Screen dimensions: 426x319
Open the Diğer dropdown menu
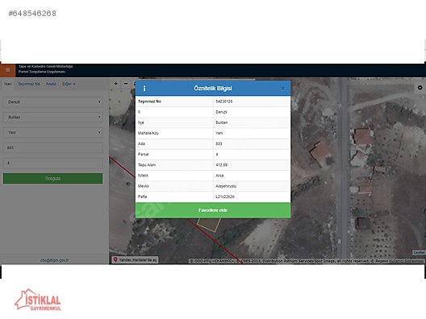[x=69, y=84]
